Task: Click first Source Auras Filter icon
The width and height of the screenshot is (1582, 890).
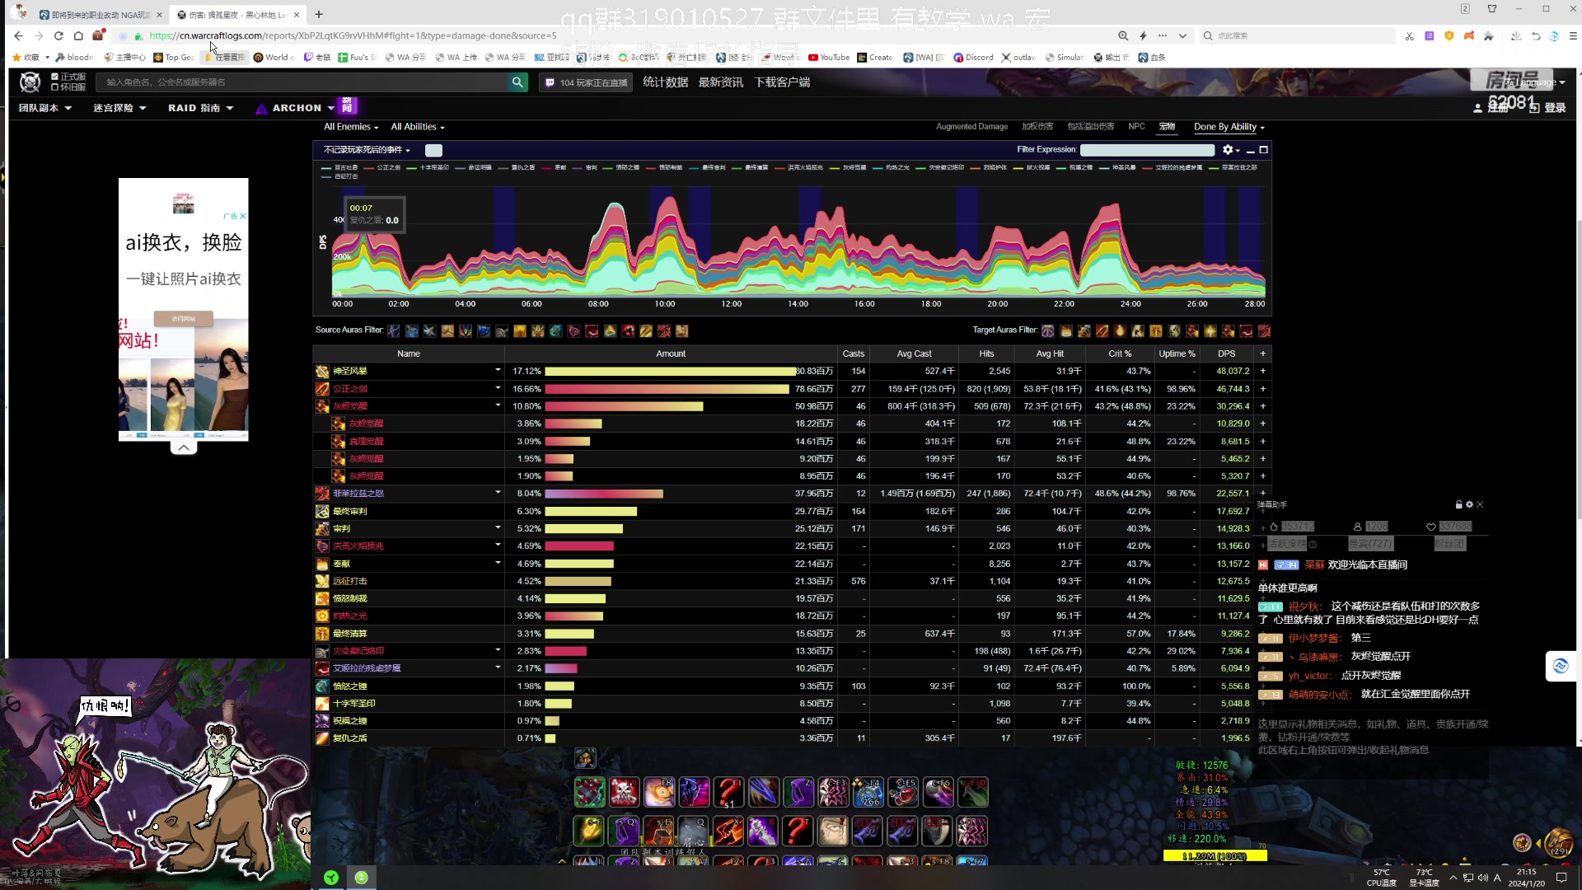Action: [394, 330]
